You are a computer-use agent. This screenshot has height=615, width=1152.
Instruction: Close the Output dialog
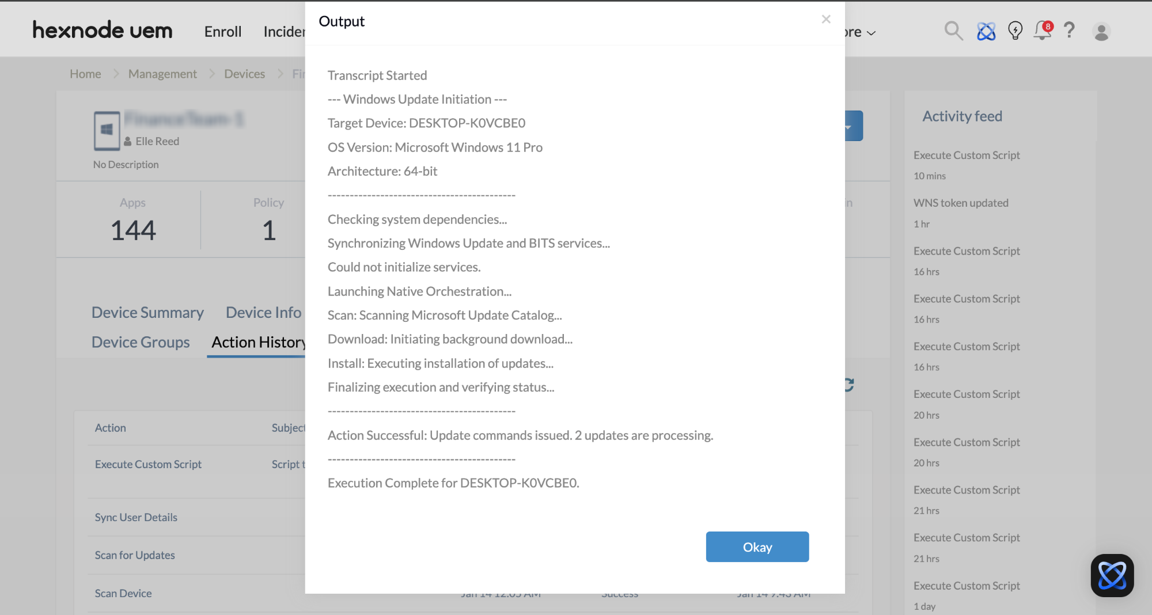click(826, 20)
